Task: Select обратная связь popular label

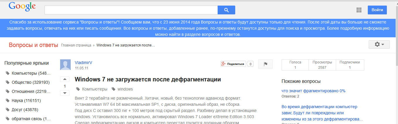Action: (31, 119)
